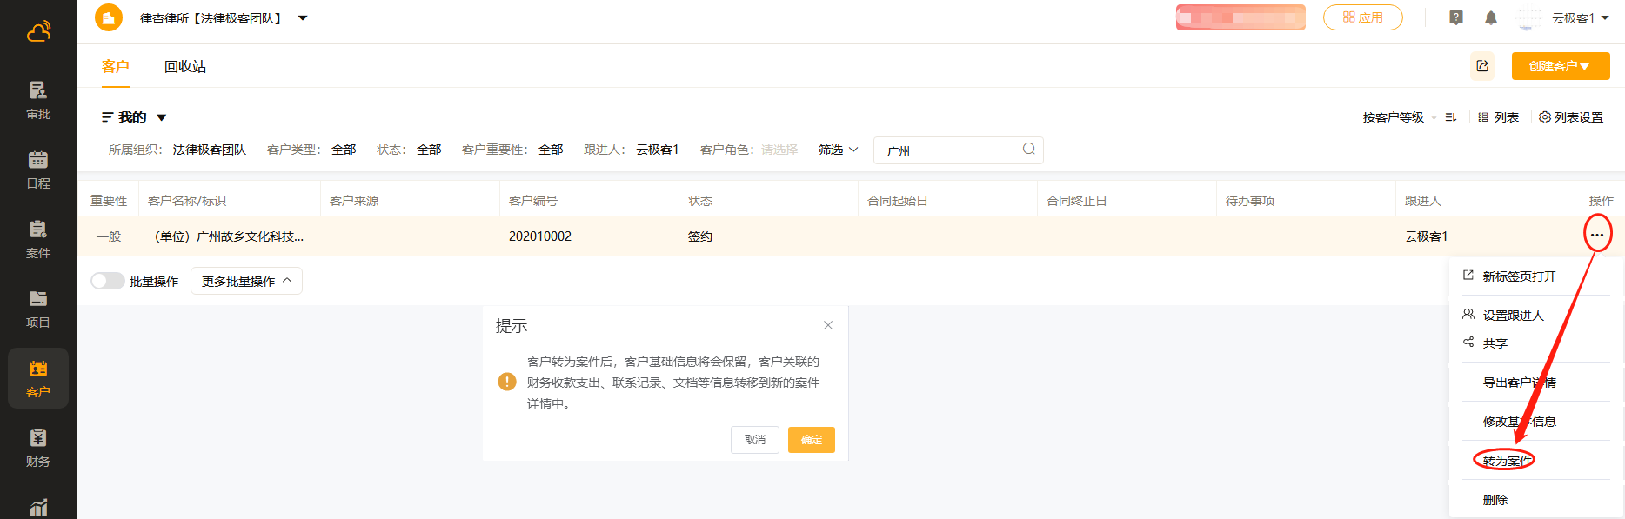Screen dimensions: 1625x519
Task: Open the 审批 approval sidebar icon
Action: (x=38, y=100)
